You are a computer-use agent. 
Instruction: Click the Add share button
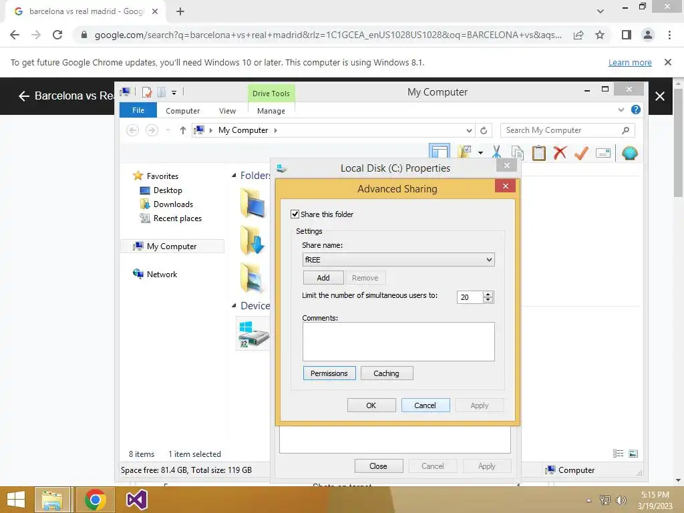pos(323,278)
